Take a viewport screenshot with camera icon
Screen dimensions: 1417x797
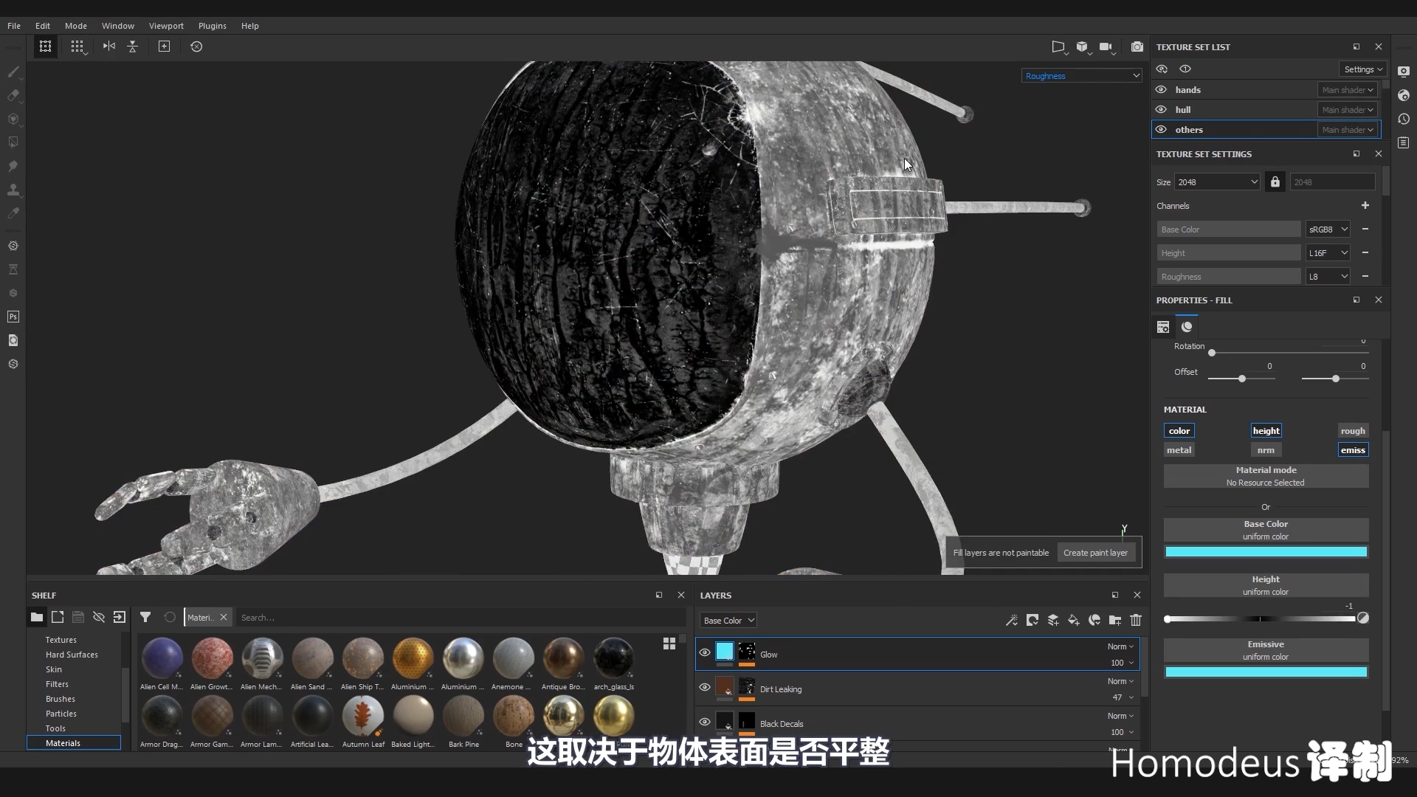1137,46
